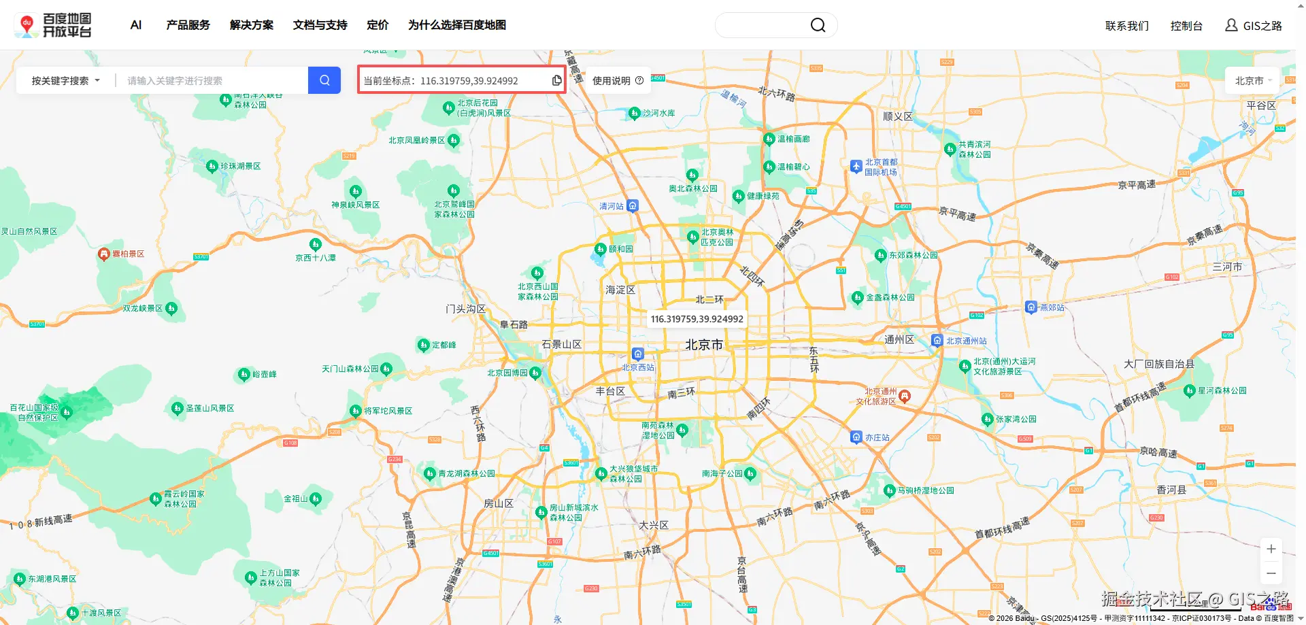Screen dimensions: 1306x625
Task: Open the 解决方案 menu
Action: [x=252, y=25]
